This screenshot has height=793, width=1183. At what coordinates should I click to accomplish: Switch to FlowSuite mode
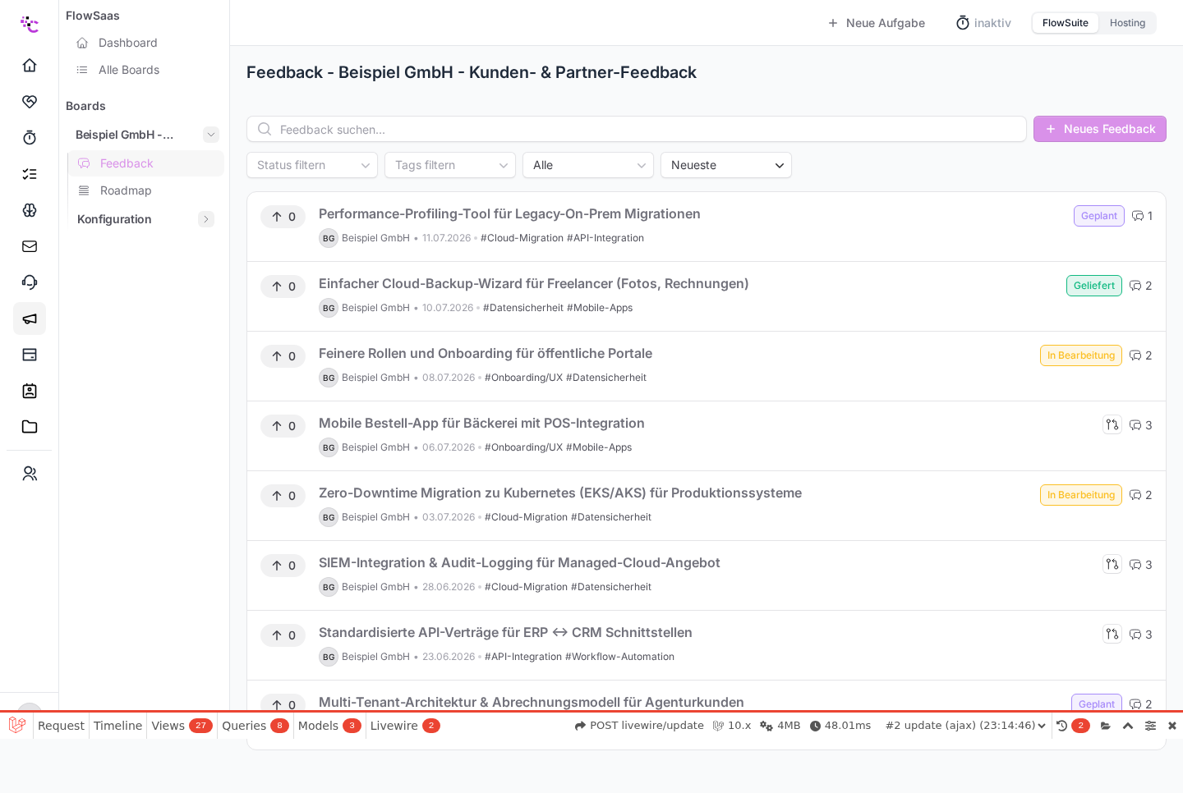(1066, 23)
